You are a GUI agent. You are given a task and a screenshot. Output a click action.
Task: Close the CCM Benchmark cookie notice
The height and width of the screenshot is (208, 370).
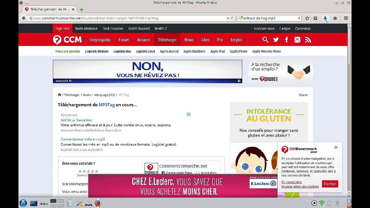[336, 147]
